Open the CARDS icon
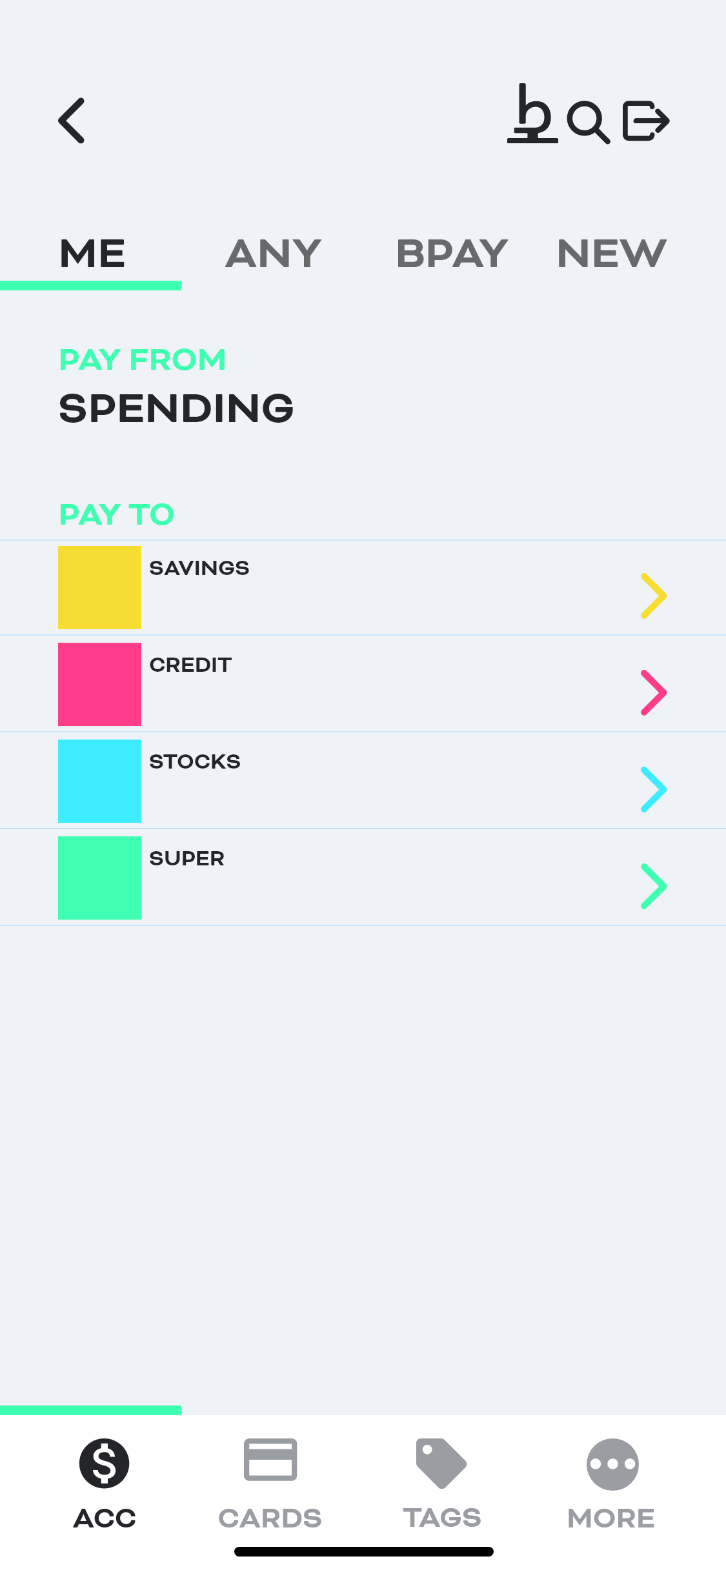This screenshot has width=726, height=1572. tap(270, 1459)
